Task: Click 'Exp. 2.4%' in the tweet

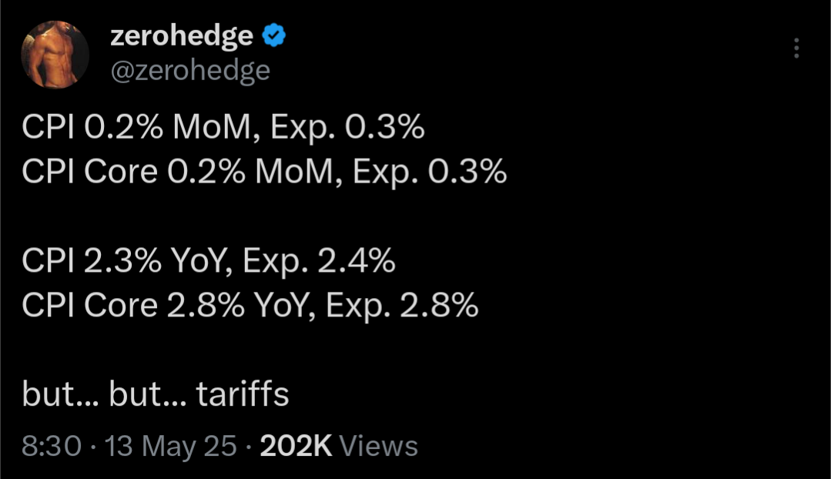Action: 319,261
